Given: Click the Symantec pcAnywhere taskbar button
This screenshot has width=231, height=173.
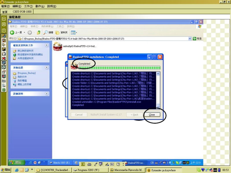Looking at the screenshot, I should 164,170.
